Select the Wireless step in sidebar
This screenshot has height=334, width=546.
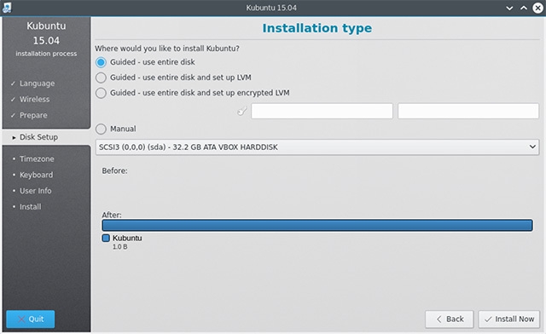[x=34, y=99]
